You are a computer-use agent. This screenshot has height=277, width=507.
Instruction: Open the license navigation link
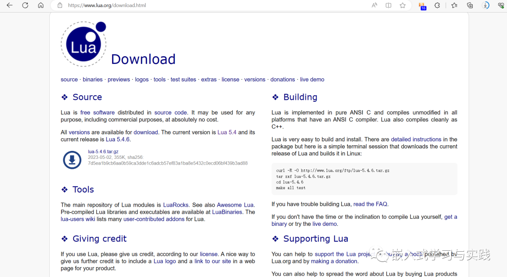pyautogui.click(x=230, y=79)
